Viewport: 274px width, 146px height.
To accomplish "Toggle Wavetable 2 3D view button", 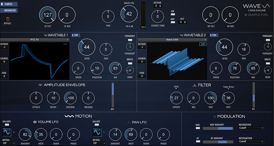I will tap(203, 44).
